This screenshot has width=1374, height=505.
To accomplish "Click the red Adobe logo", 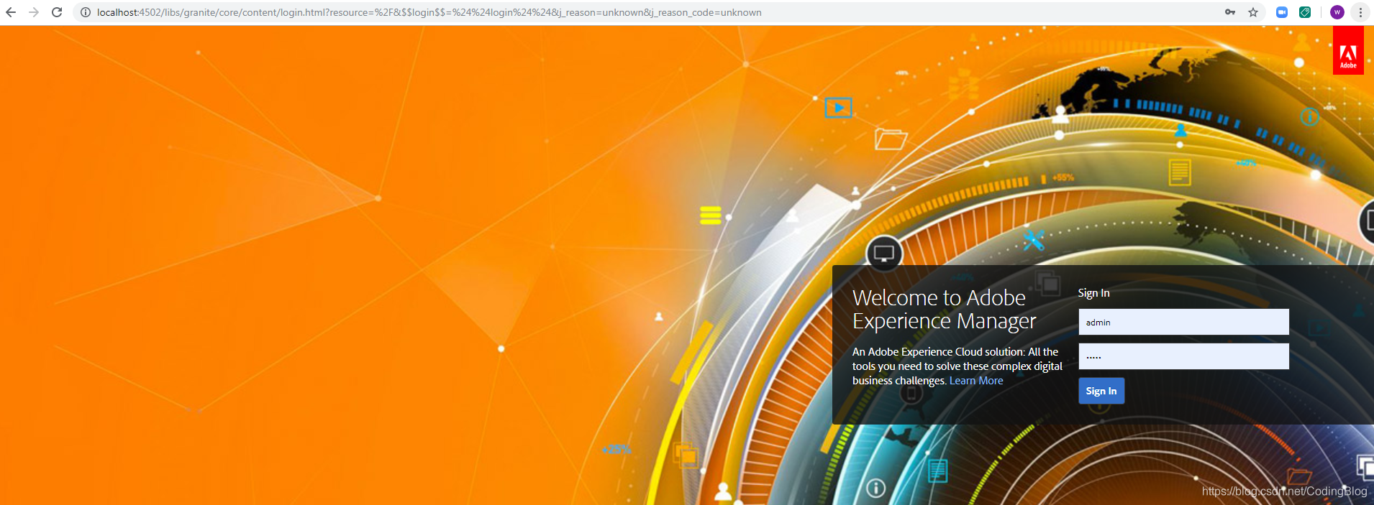I will click(x=1348, y=50).
